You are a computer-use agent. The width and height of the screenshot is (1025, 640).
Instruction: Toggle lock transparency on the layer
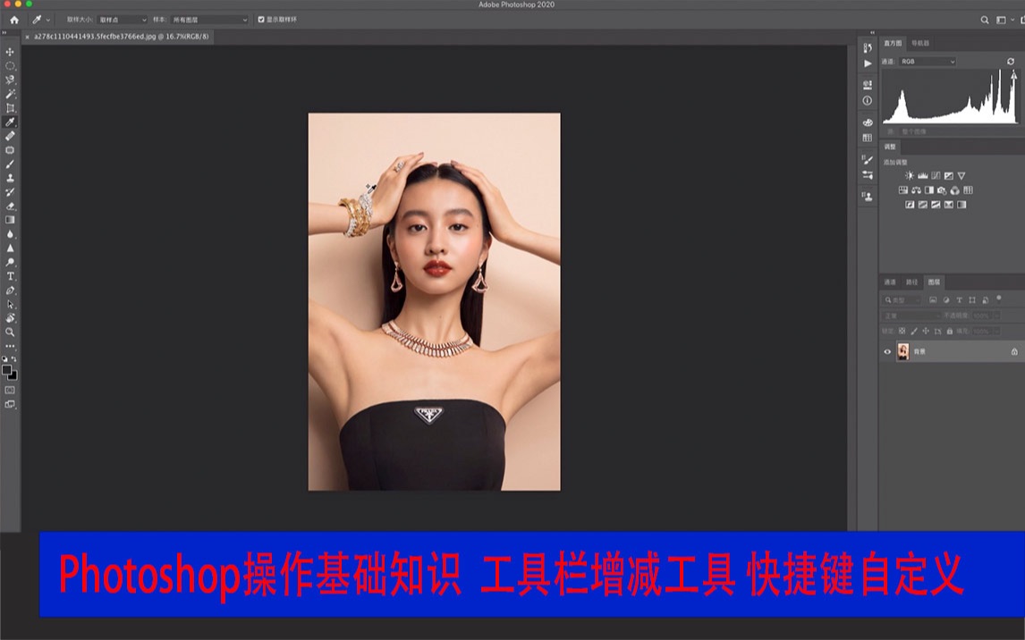pos(902,331)
